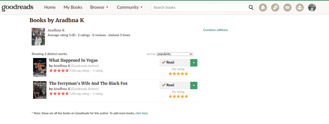
Task: Toggle Read status for The Ferryman's Wife
Action: pos(175,85)
